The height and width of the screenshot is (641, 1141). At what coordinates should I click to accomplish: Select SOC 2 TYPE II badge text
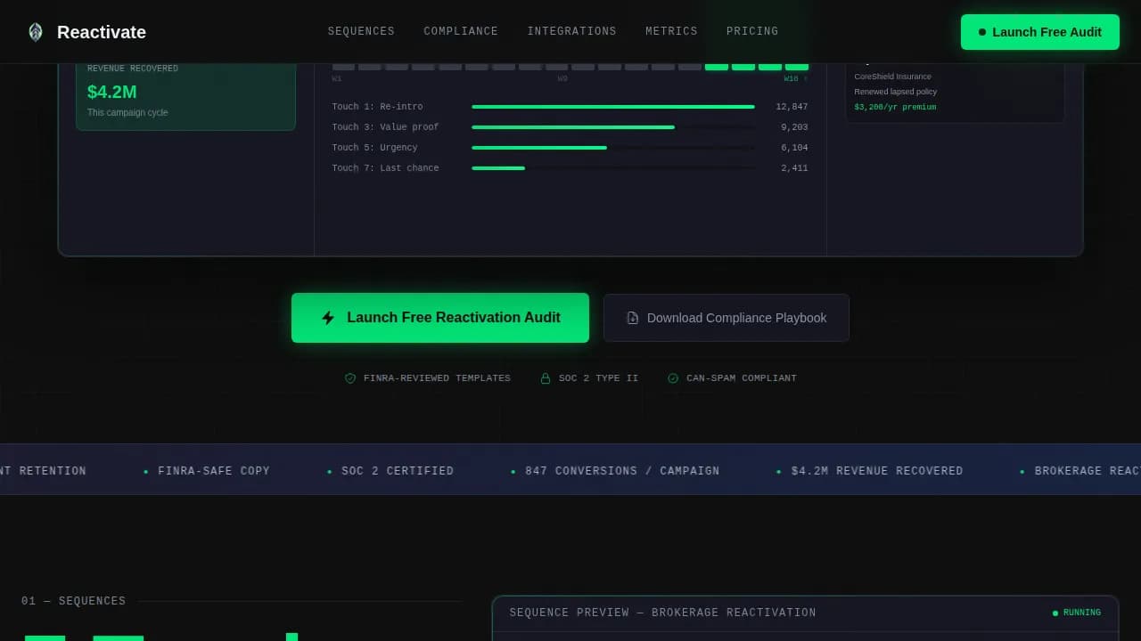coord(598,378)
